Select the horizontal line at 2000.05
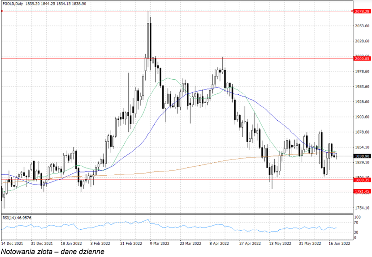Screen dimensions: 372x257 pyautogui.click(x=177, y=59)
